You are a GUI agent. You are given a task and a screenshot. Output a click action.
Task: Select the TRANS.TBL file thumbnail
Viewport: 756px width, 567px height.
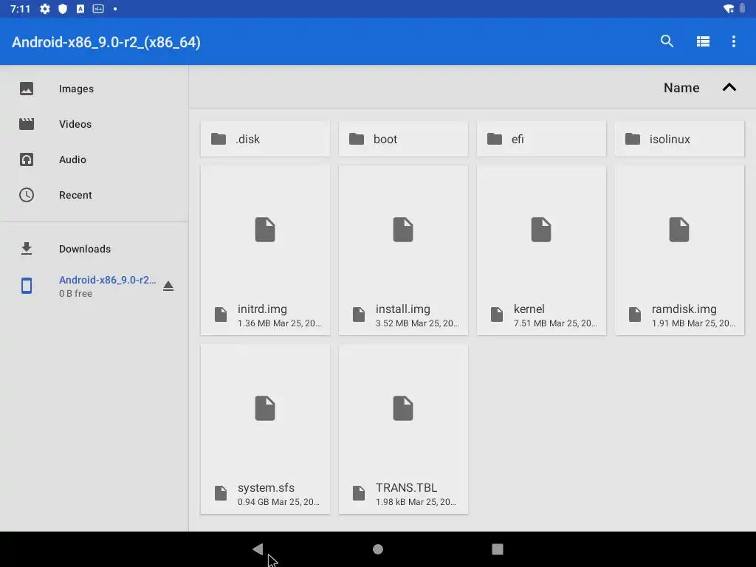coord(403,408)
